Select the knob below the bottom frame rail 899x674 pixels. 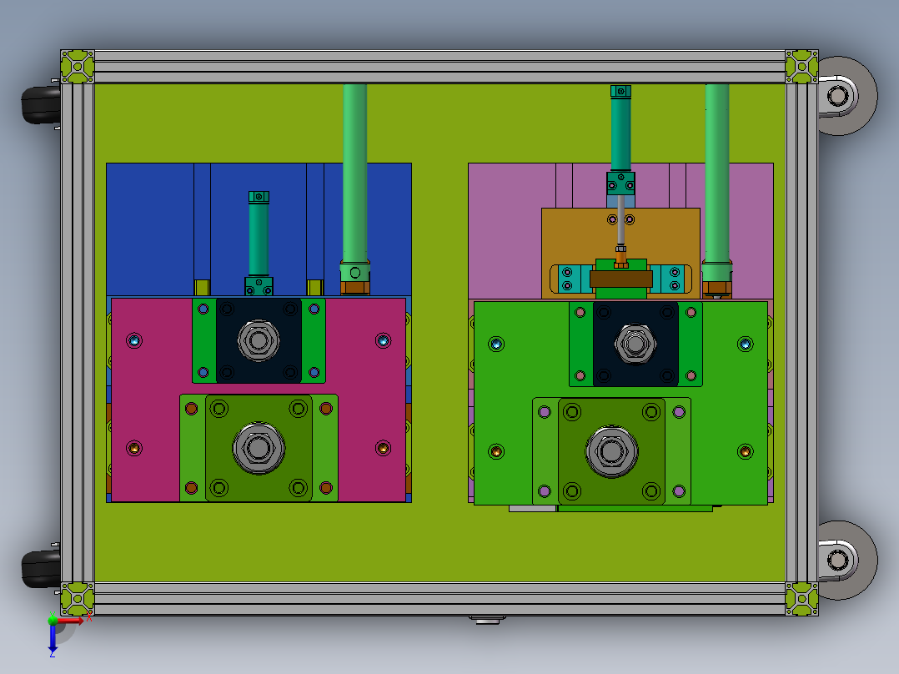pyautogui.click(x=487, y=620)
